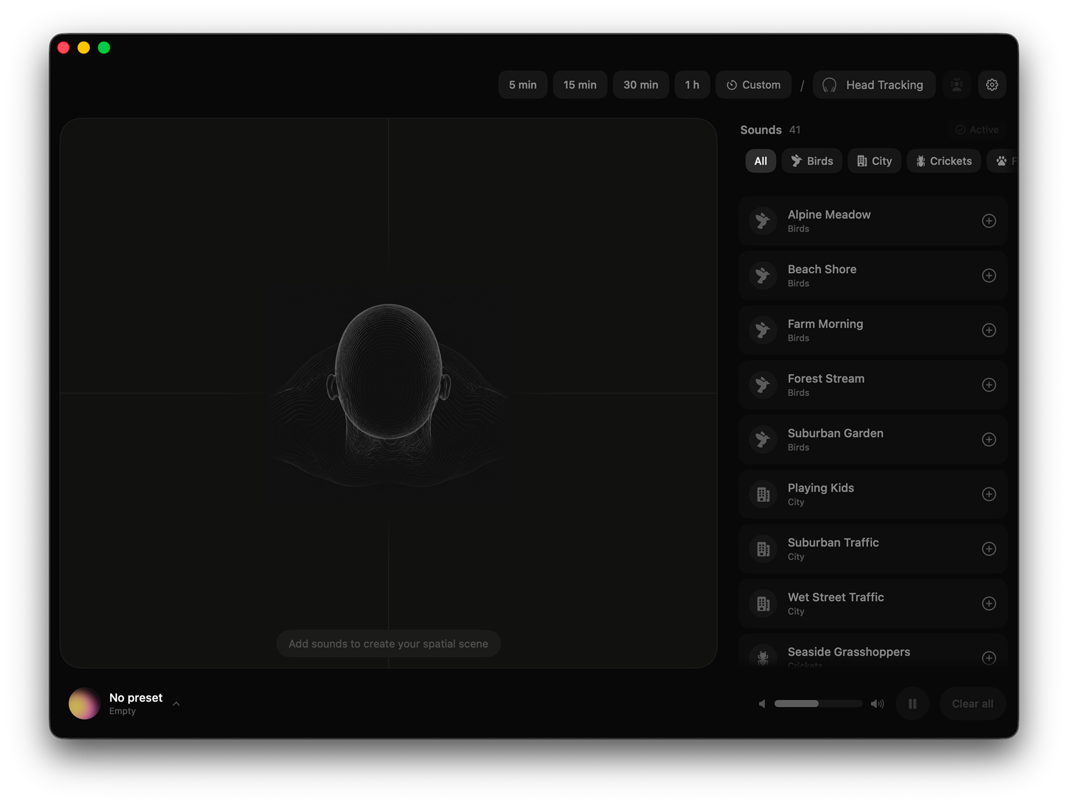Toggle the Active sounds filter
The width and height of the screenshot is (1068, 804).
977,130
